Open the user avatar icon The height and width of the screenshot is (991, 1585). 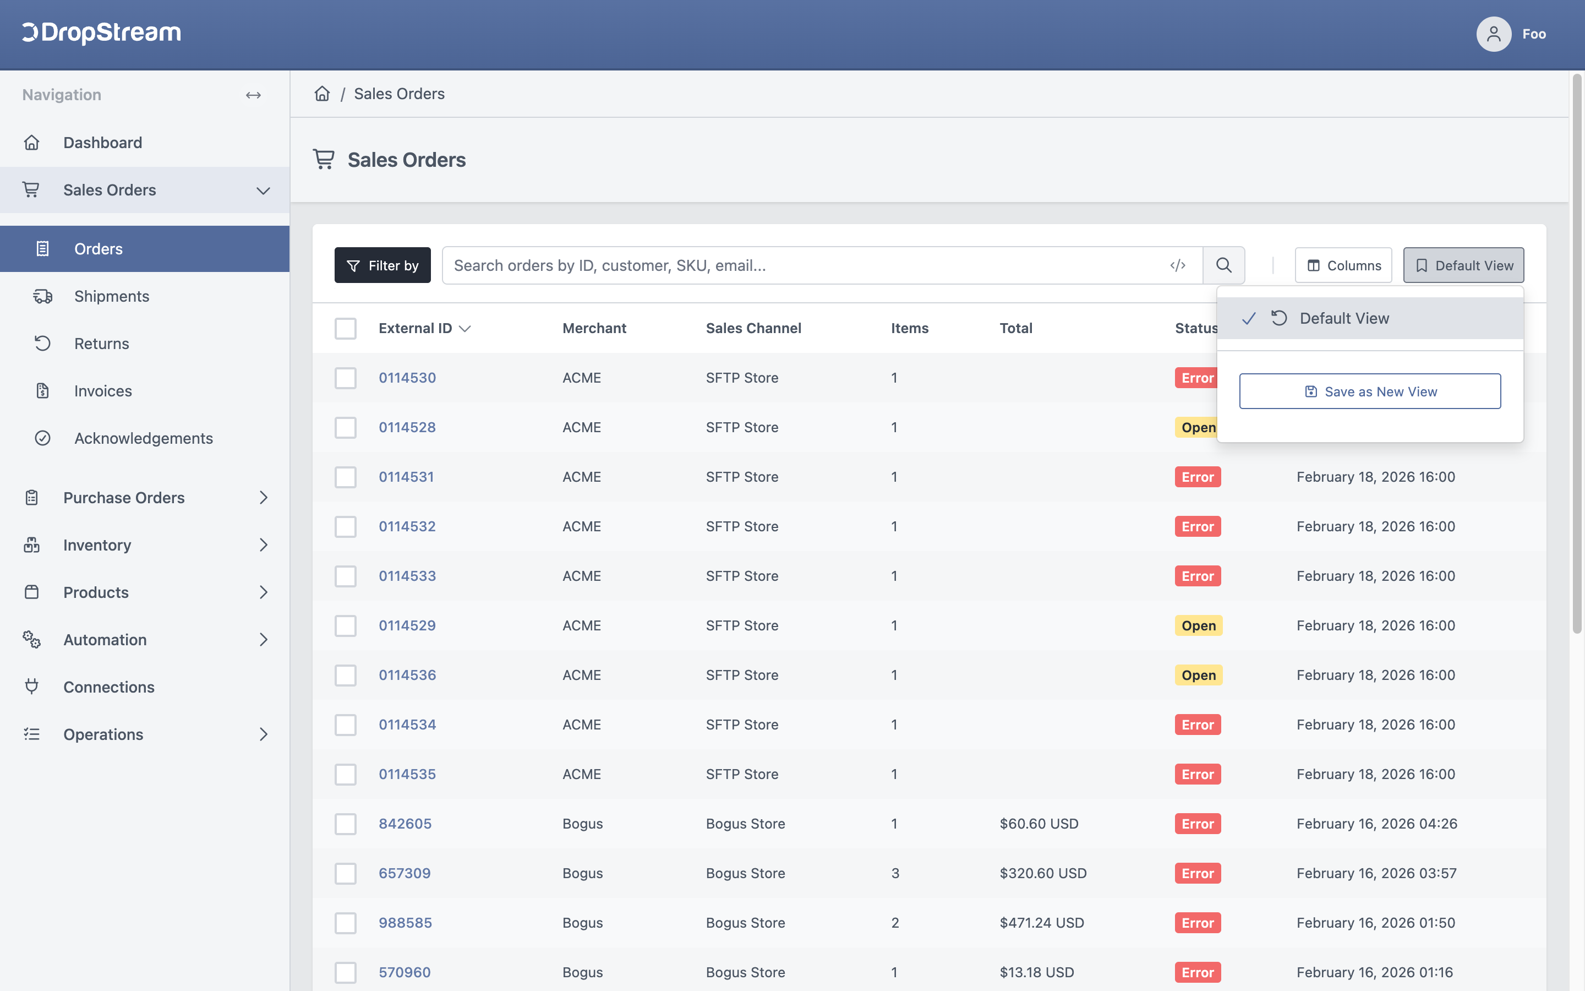click(1493, 34)
